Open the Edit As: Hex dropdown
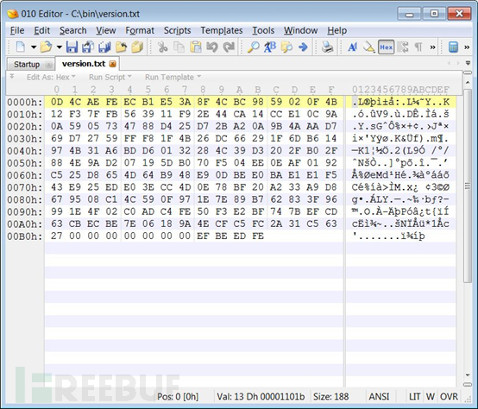 click(51, 77)
